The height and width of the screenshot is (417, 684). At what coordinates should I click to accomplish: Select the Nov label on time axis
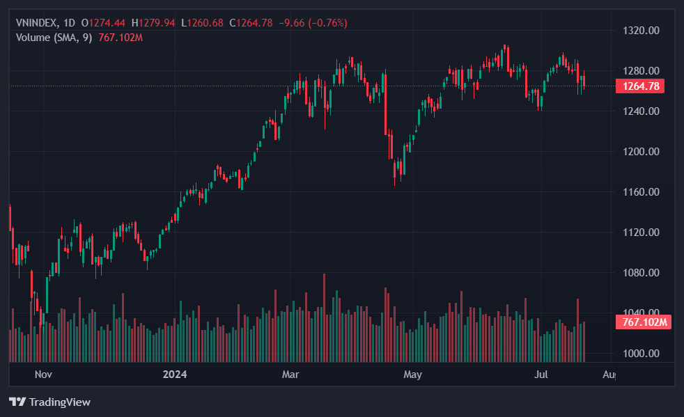click(x=43, y=375)
